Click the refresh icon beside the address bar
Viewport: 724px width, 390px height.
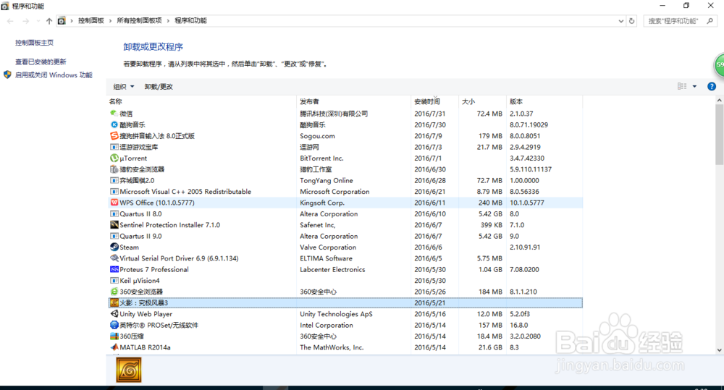(x=631, y=21)
